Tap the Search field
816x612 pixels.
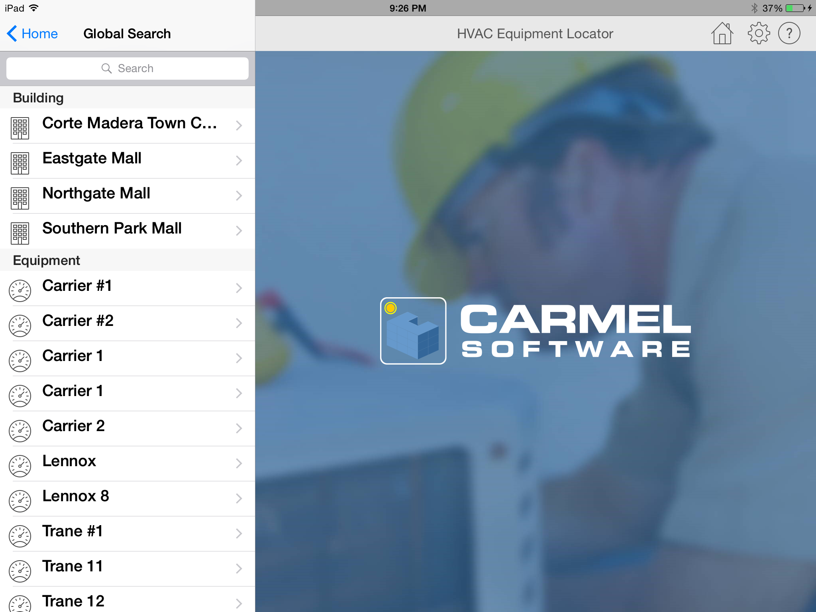pos(127,69)
